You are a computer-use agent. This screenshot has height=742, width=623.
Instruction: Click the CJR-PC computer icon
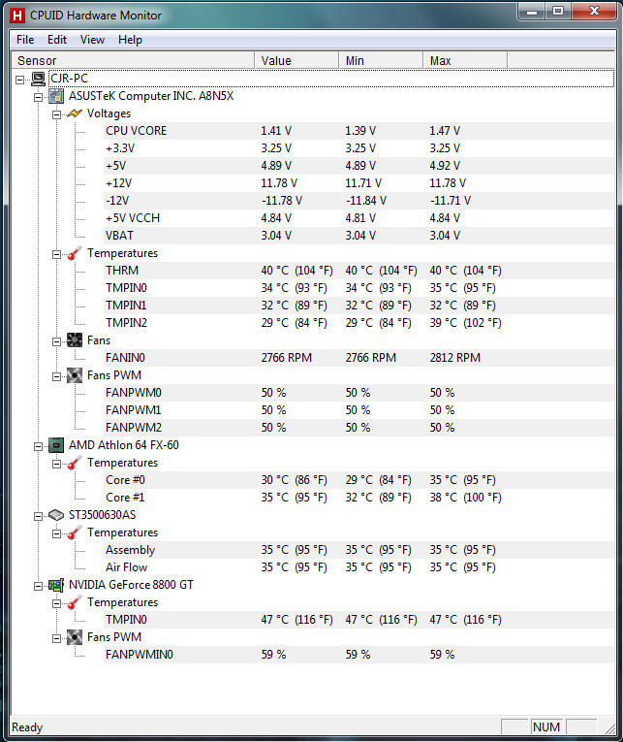[39, 79]
